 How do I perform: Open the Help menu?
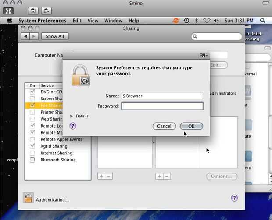click(134, 21)
